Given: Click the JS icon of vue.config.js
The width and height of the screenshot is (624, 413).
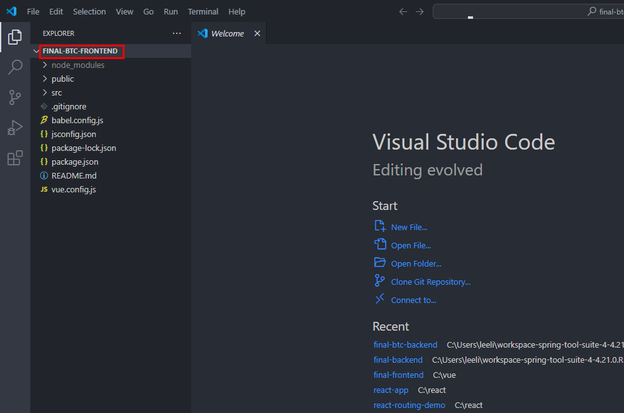Looking at the screenshot, I should pos(44,189).
